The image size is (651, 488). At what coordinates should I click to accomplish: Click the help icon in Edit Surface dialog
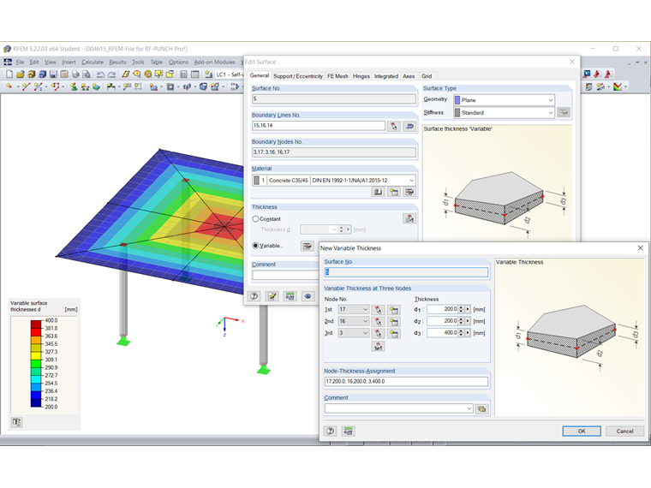click(x=254, y=296)
